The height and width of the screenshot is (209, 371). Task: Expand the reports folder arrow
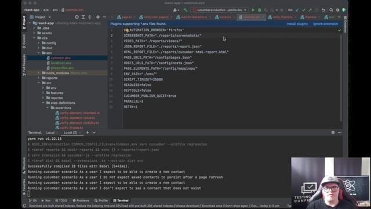tap(39, 78)
